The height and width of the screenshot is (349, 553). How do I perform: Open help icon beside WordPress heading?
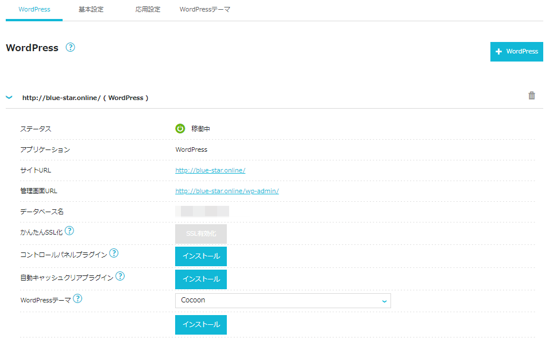pyautogui.click(x=70, y=47)
